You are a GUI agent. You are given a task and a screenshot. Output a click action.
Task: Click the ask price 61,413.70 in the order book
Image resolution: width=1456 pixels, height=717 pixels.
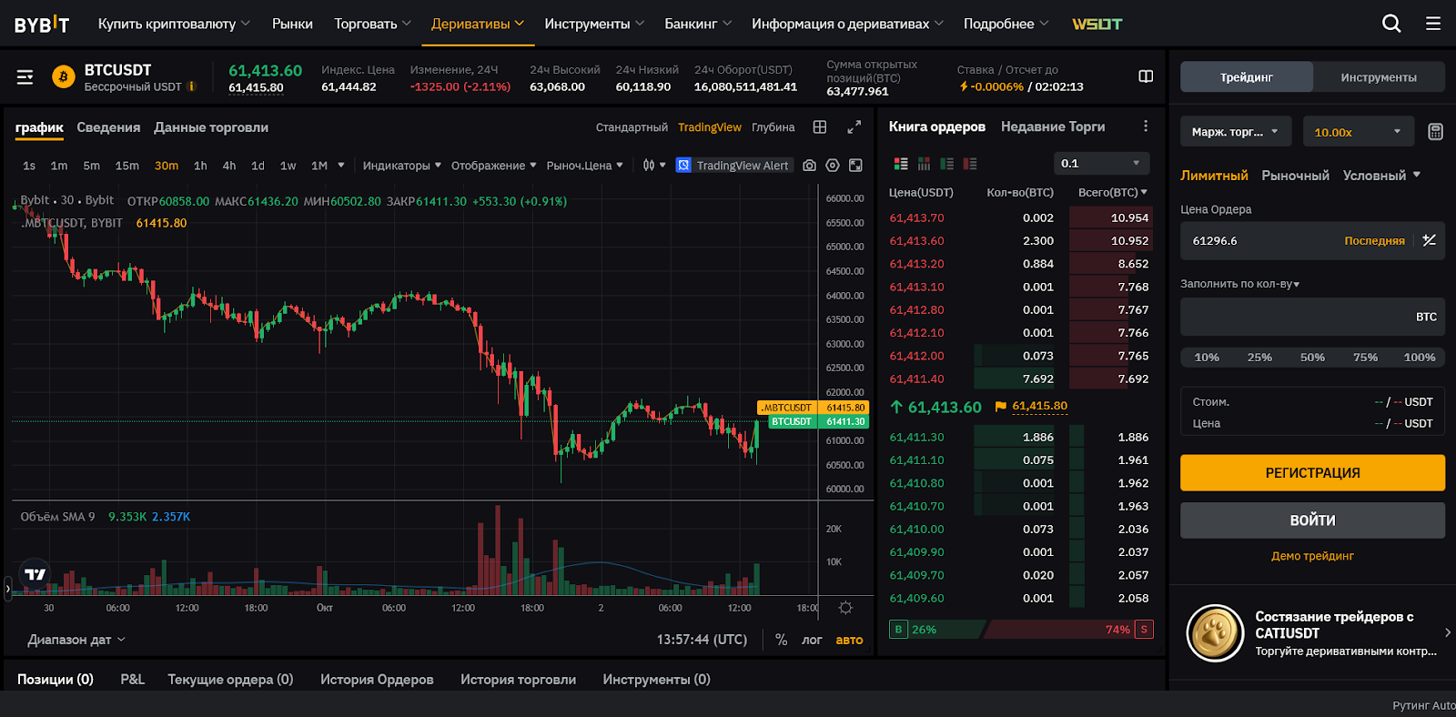(916, 218)
